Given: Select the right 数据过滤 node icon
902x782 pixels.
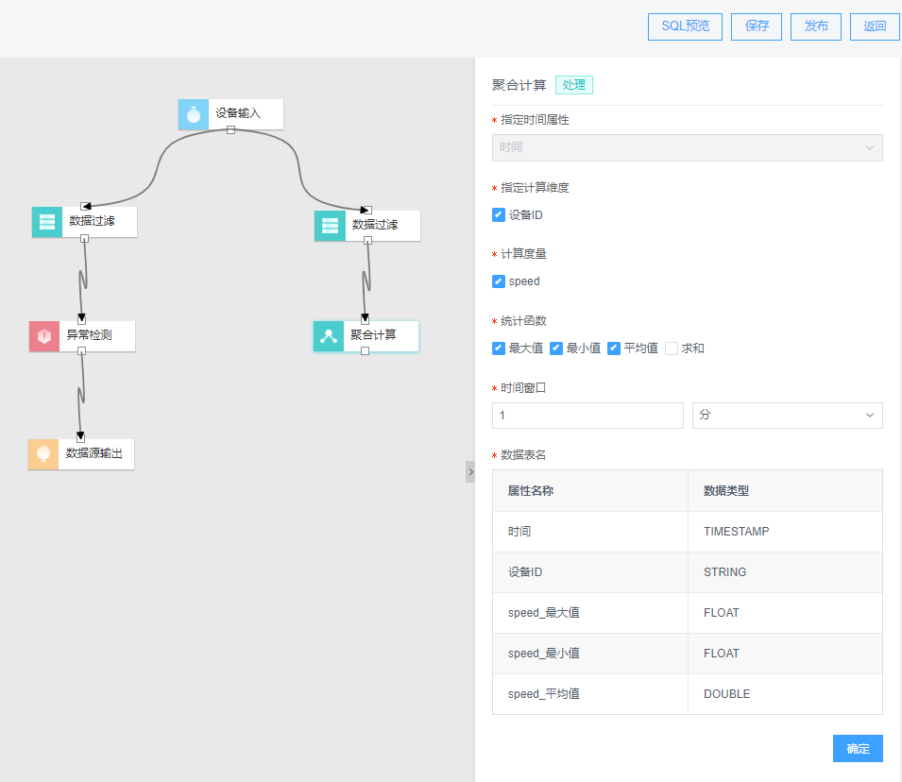Looking at the screenshot, I should click(x=331, y=226).
